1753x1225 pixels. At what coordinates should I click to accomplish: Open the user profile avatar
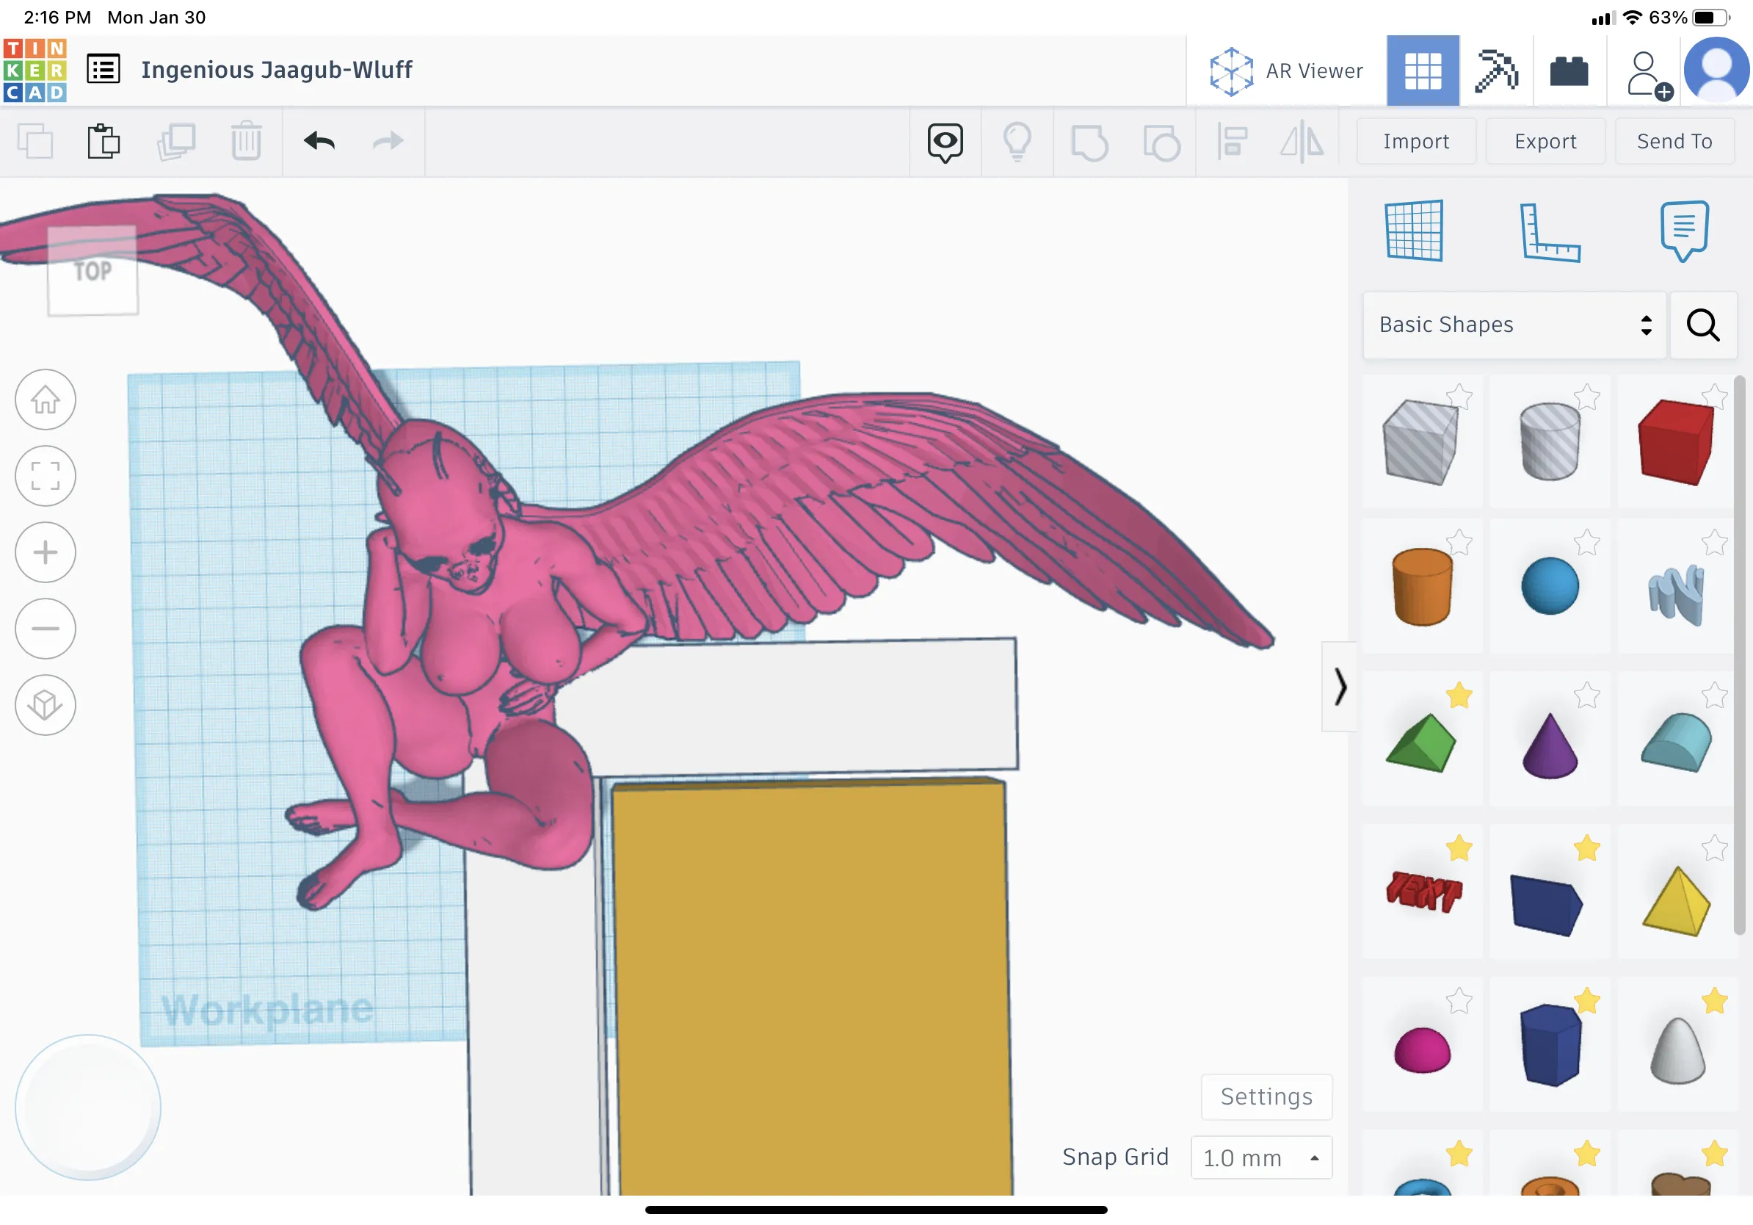(x=1716, y=71)
